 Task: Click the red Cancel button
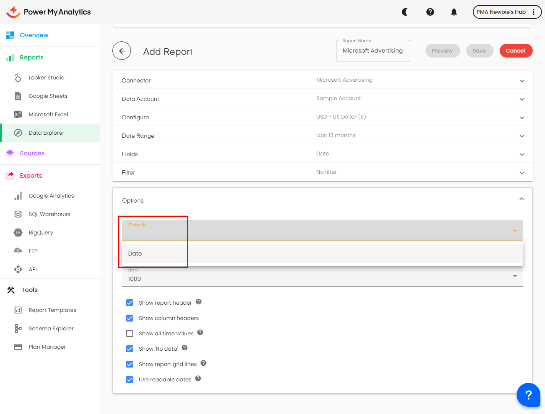(x=515, y=51)
